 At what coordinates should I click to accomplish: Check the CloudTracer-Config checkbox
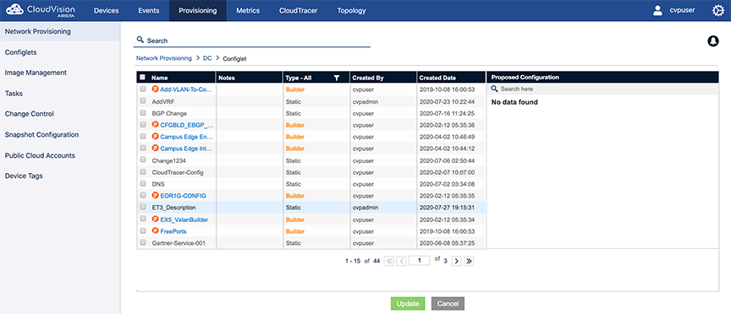pyautogui.click(x=143, y=172)
